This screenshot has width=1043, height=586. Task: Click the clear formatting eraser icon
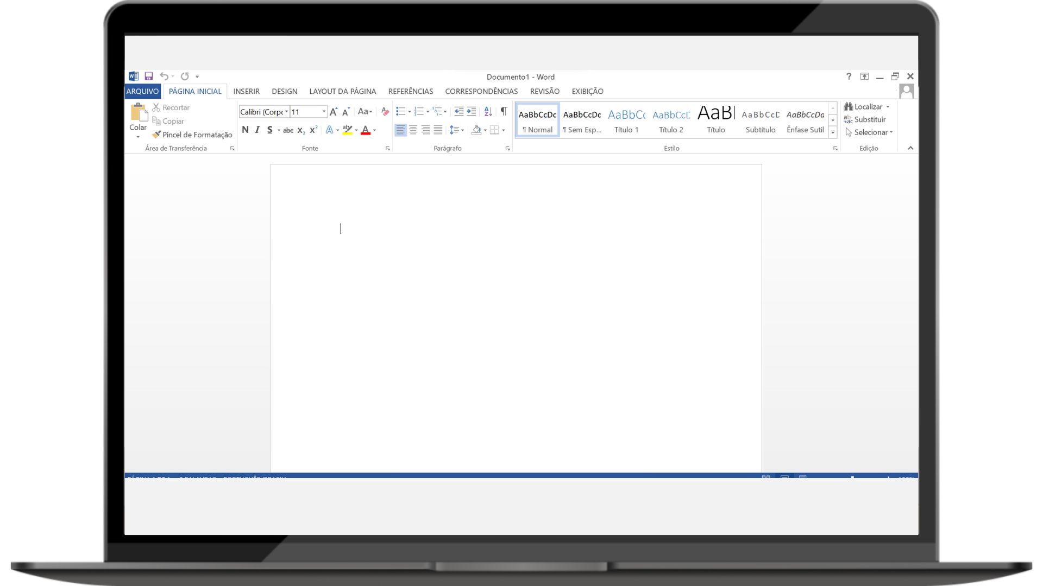coord(385,112)
